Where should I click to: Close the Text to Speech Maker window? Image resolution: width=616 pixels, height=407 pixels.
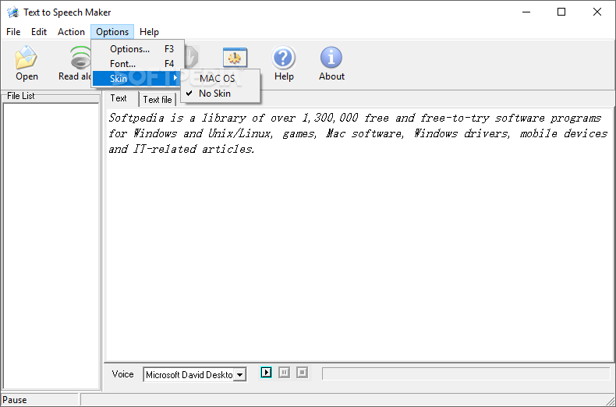597,12
